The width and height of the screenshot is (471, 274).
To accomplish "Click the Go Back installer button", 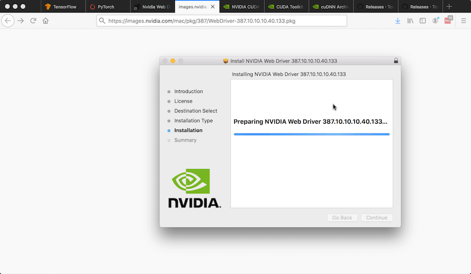I will 342,218.
